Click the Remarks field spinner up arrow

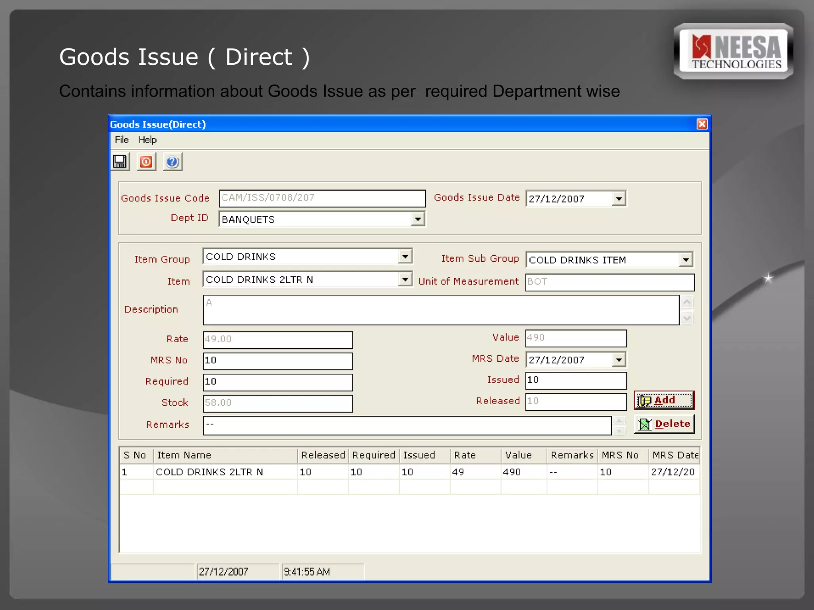click(619, 421)
